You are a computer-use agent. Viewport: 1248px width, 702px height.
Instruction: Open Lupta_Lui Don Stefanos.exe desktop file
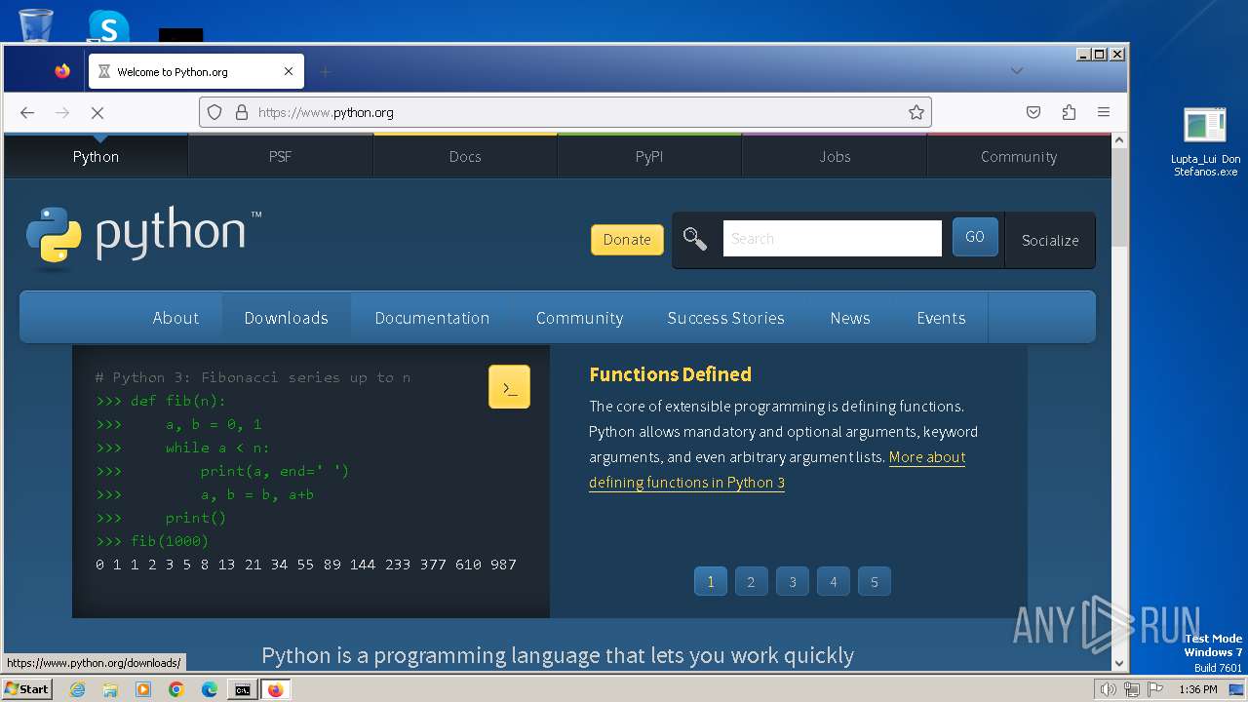(1206, 142)
